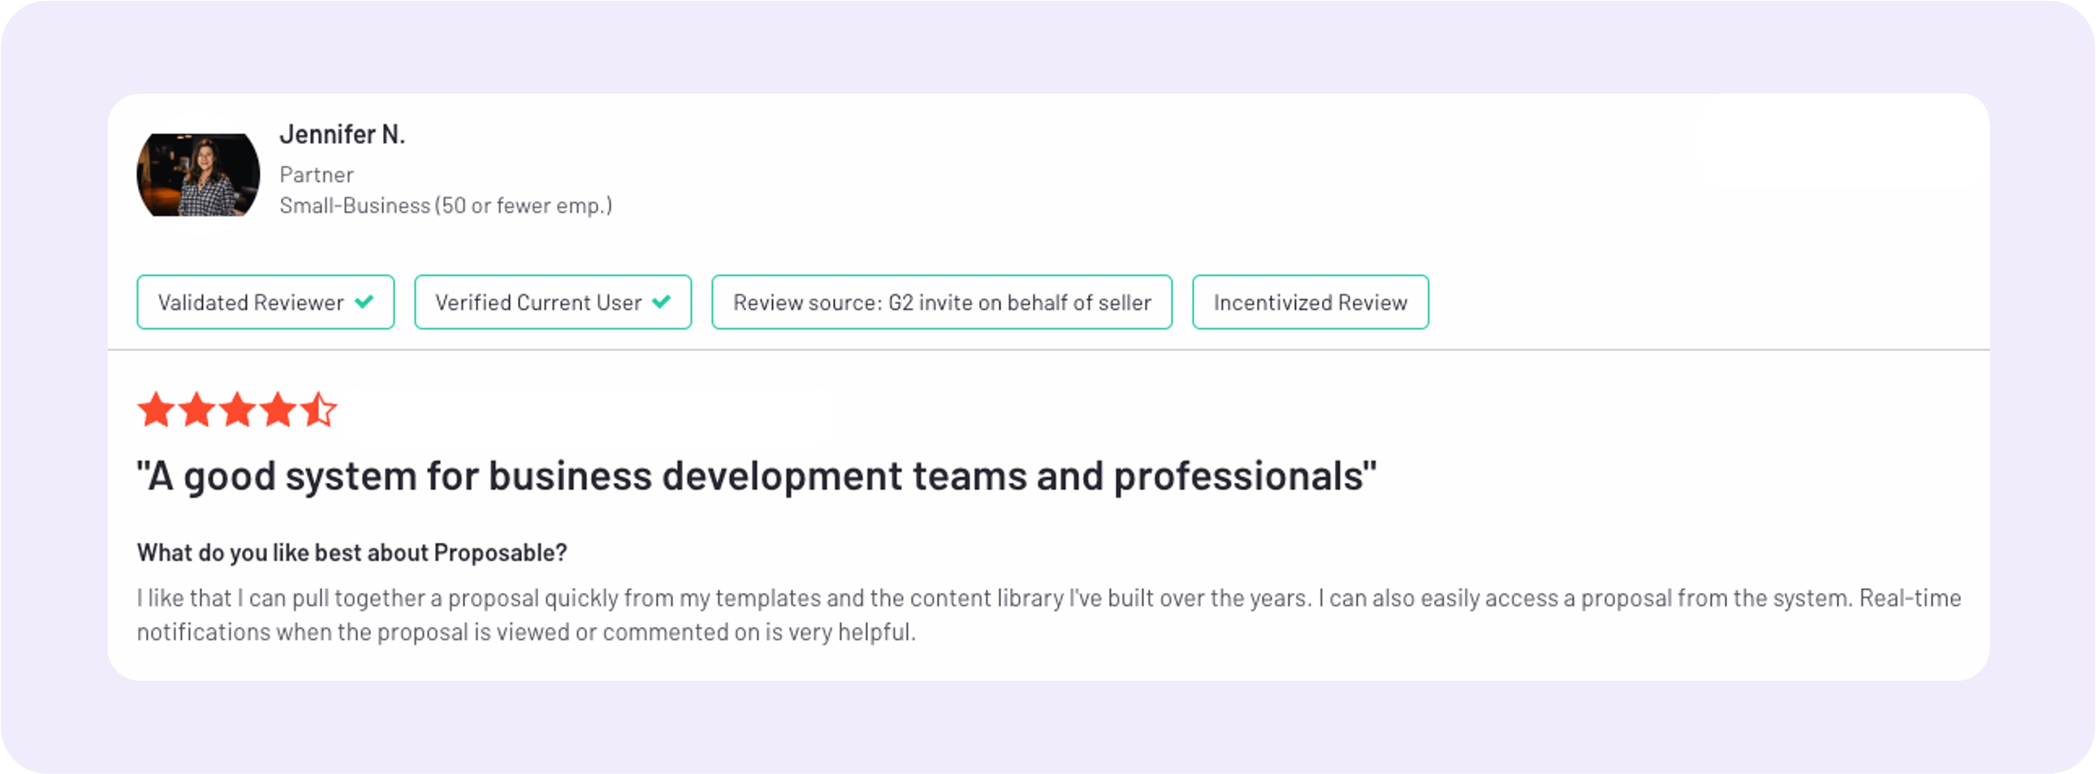
Task: Click the third red rating star
Action: 237,410
